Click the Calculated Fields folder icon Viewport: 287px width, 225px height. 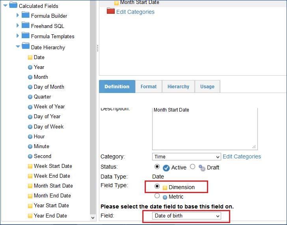point(13,5)
